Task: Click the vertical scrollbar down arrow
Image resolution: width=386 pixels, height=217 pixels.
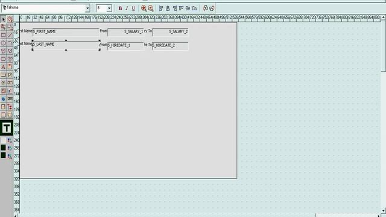Action: click(x=384, y=210)
